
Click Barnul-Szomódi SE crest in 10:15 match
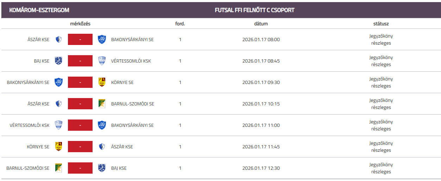102,104
